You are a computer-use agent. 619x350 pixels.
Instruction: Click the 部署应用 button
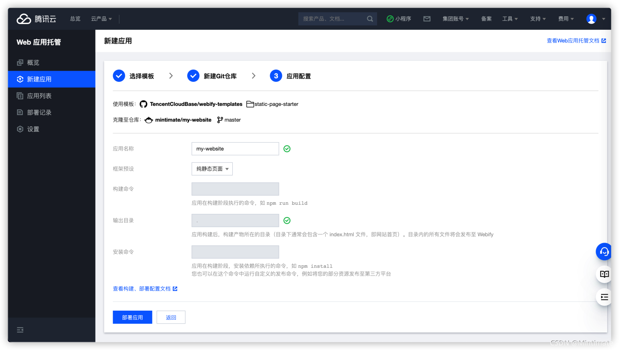coord(133,318)
